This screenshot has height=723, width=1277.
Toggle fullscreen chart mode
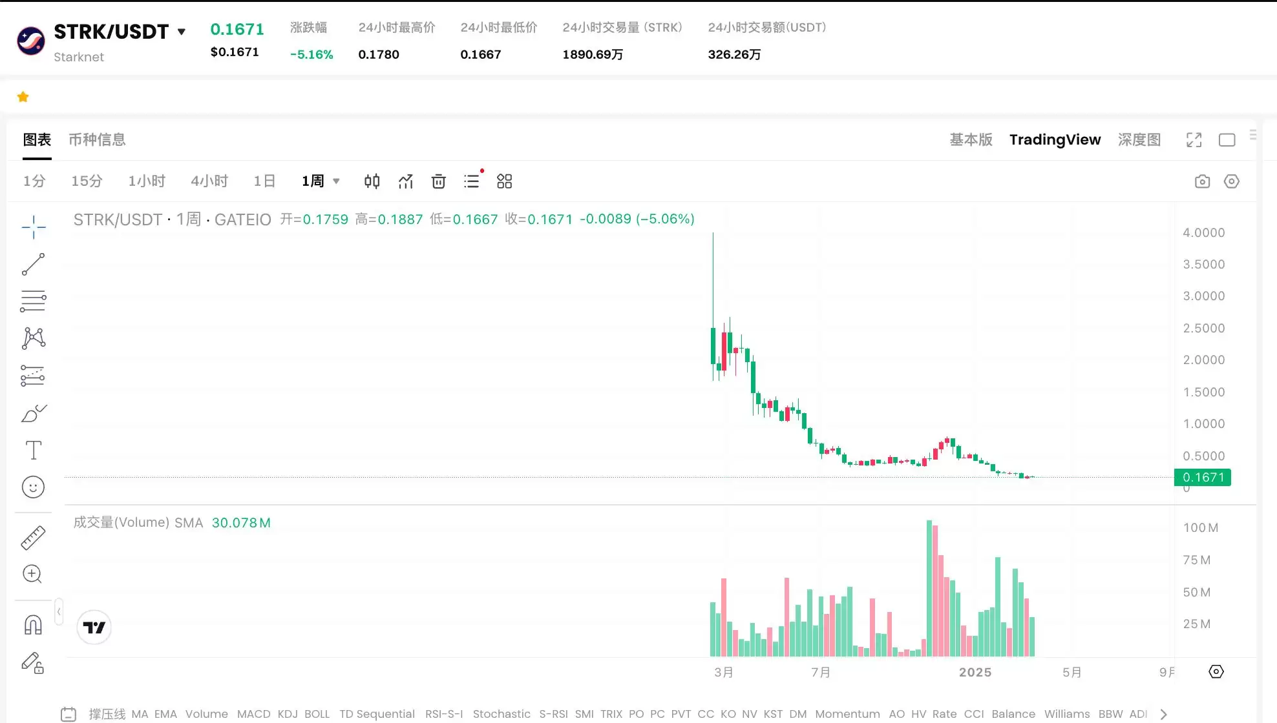[1194, 139]
